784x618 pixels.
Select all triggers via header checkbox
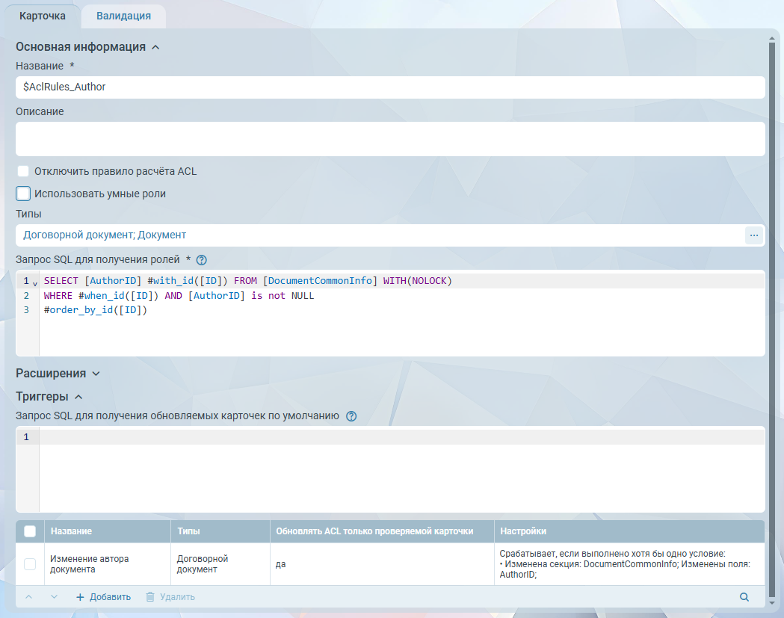click(30, 531)
